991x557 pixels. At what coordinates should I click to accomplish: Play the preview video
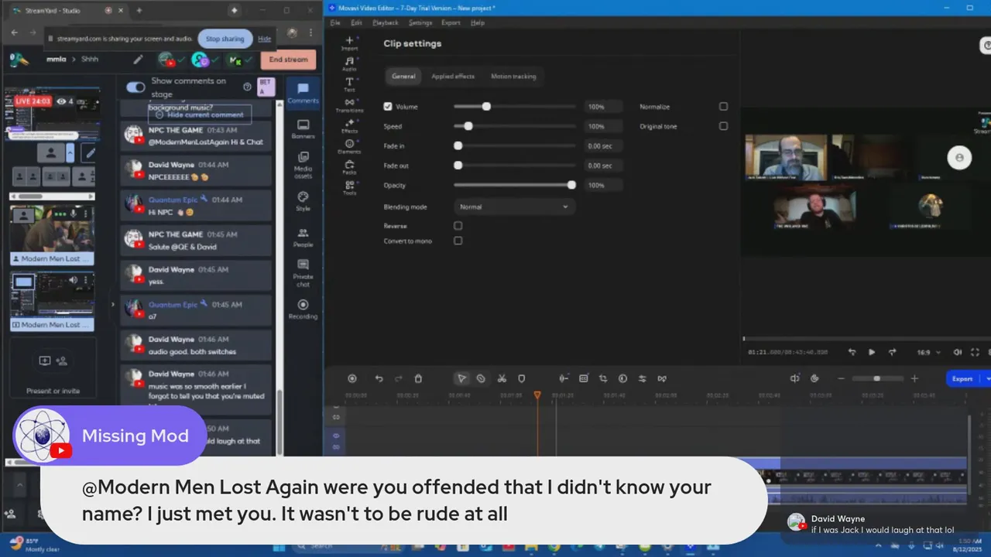coord(872,352)
